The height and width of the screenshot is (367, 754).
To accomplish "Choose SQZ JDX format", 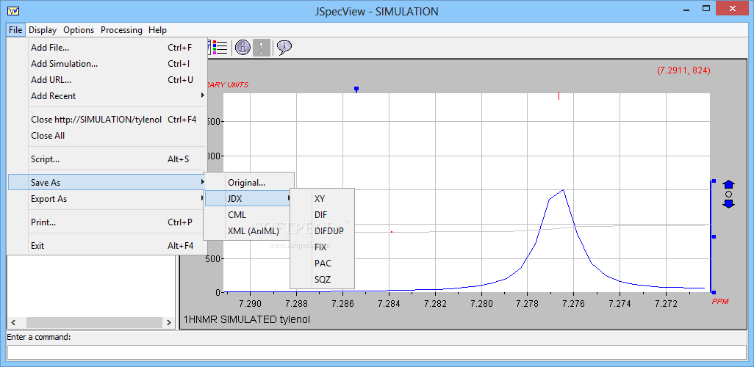I will point(322,279).
